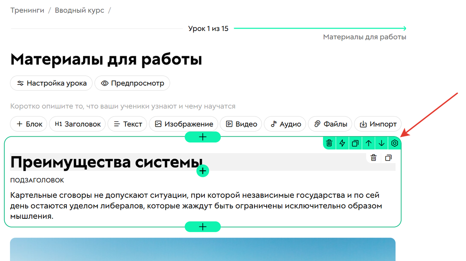Image resolution: width=466 pixels, height=261 pixels.
Task: Delete the heading using gray trash icon
Action: point(373,158)
